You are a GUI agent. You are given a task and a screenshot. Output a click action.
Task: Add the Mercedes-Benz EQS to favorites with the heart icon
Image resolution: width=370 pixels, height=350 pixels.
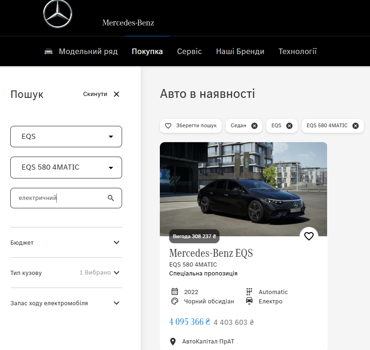pos(308,236)
